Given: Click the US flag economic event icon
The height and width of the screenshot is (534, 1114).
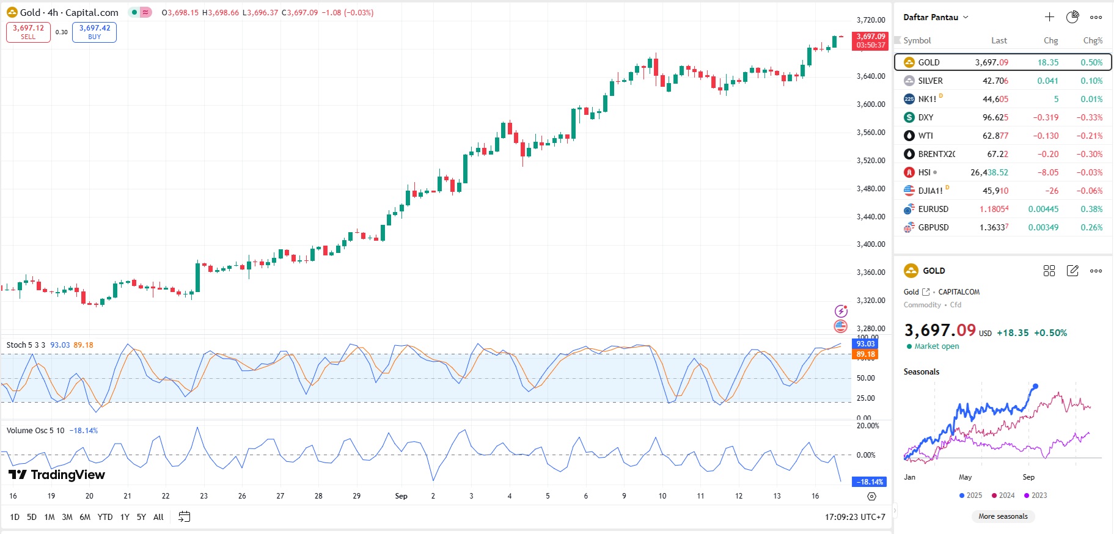Looking at the screenshot, I should (x=841, y=326).
